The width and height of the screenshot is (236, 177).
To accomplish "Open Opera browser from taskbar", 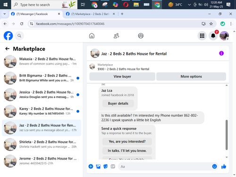I will [x=126, y=5].
